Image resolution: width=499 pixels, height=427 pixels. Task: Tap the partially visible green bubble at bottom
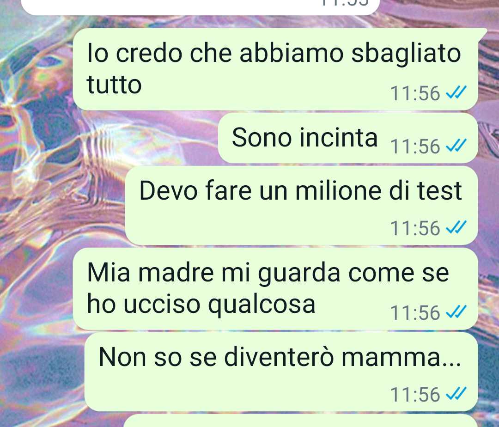(300, 421)
